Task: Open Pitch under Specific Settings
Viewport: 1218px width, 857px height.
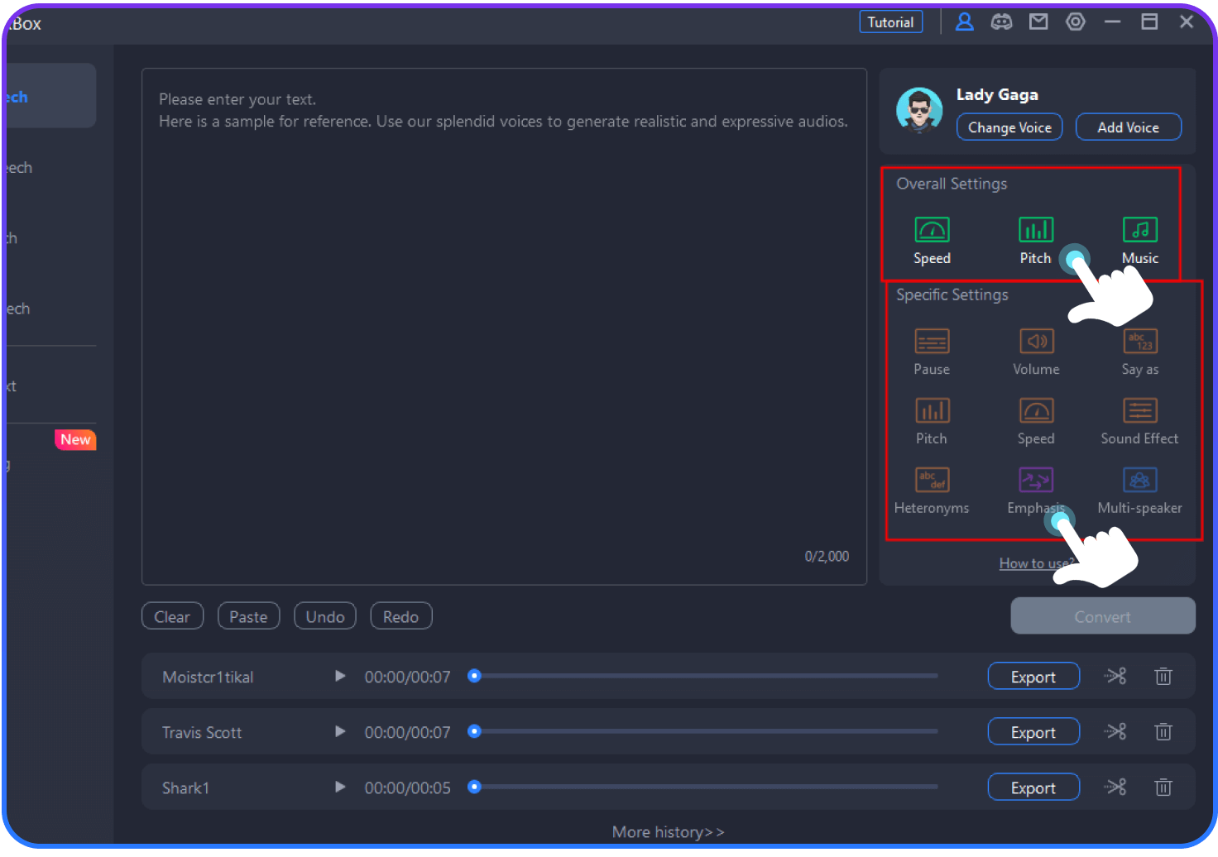Action: tap(932, 421)
